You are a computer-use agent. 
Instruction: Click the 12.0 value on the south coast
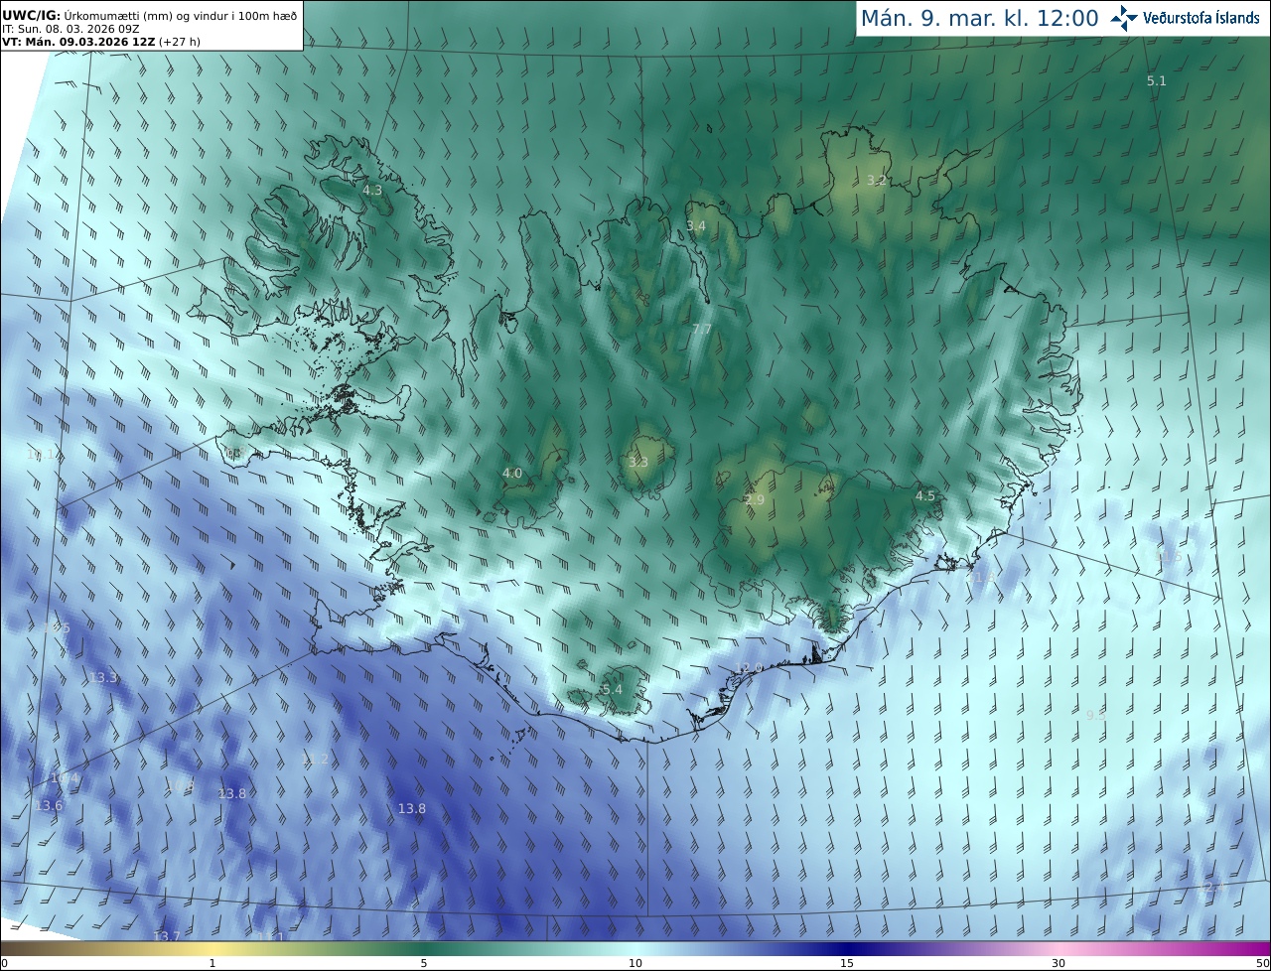coord(749,668)
